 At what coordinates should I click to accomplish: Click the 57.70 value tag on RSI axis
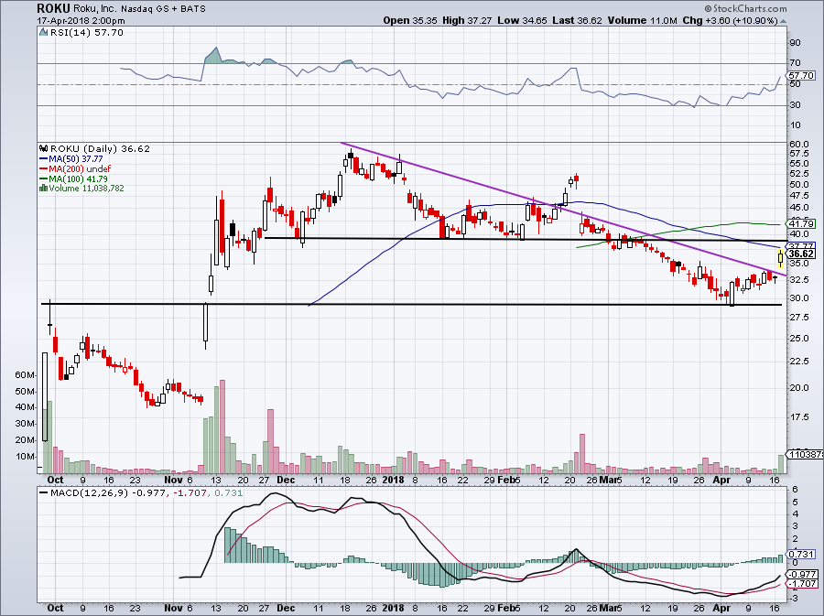pyautogui.click(x=802, y=76)
